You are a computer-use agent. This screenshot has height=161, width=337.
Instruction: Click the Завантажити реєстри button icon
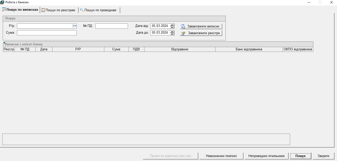[x=183, y=33]
